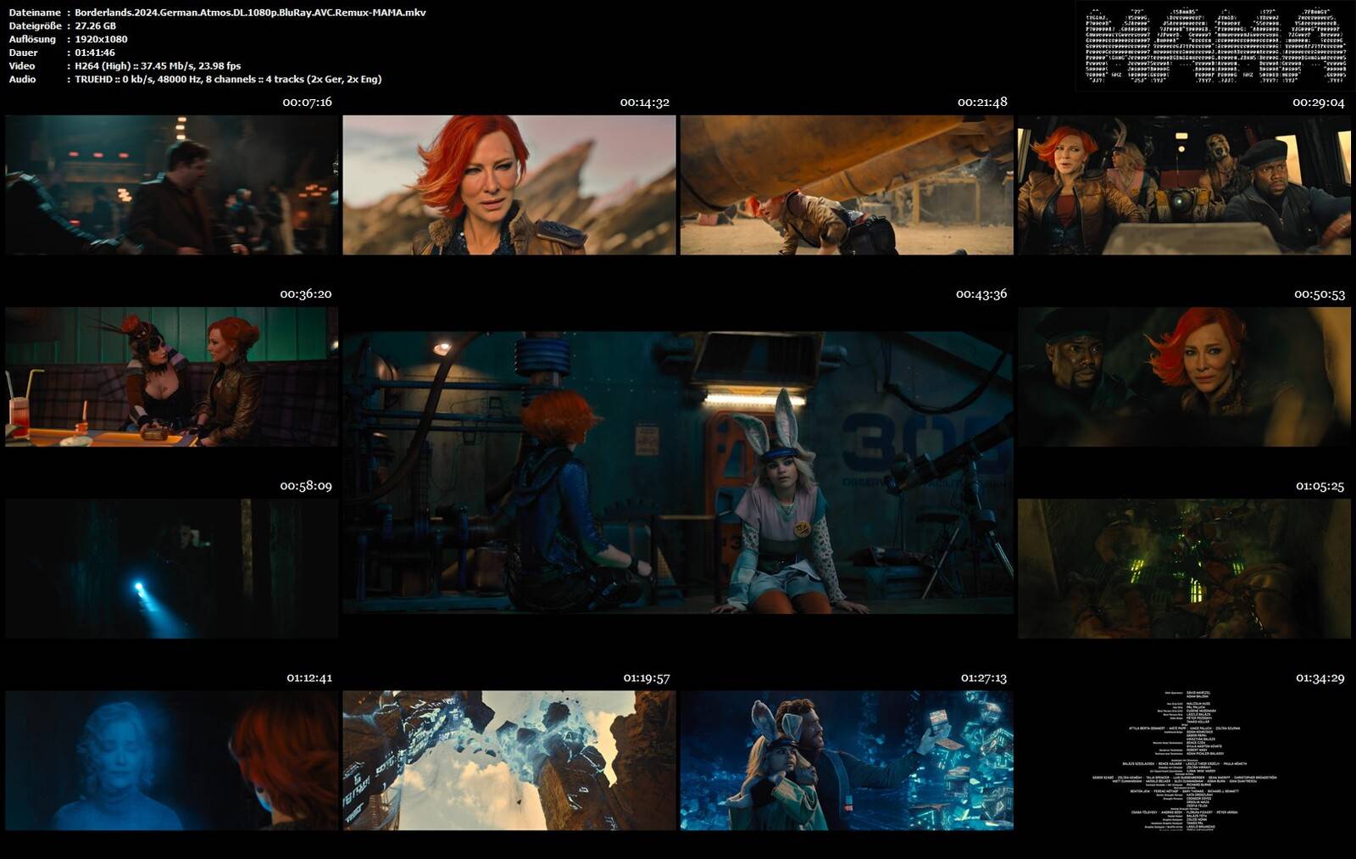Click the resolution value 1920x1080
The height and width of the screenshot is (859, 1356).
click(x=101, y=39)
